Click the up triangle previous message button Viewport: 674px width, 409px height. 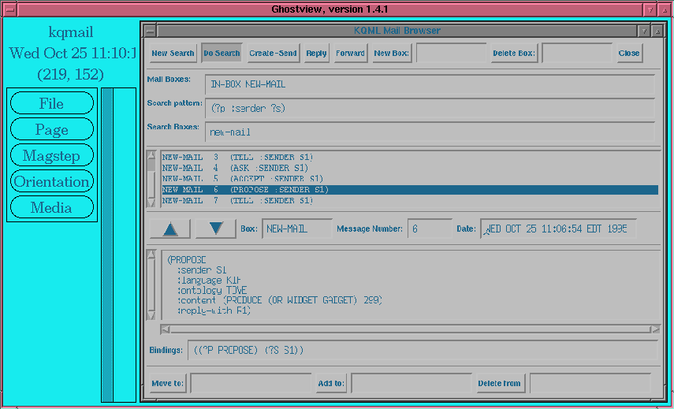[170, 229]
